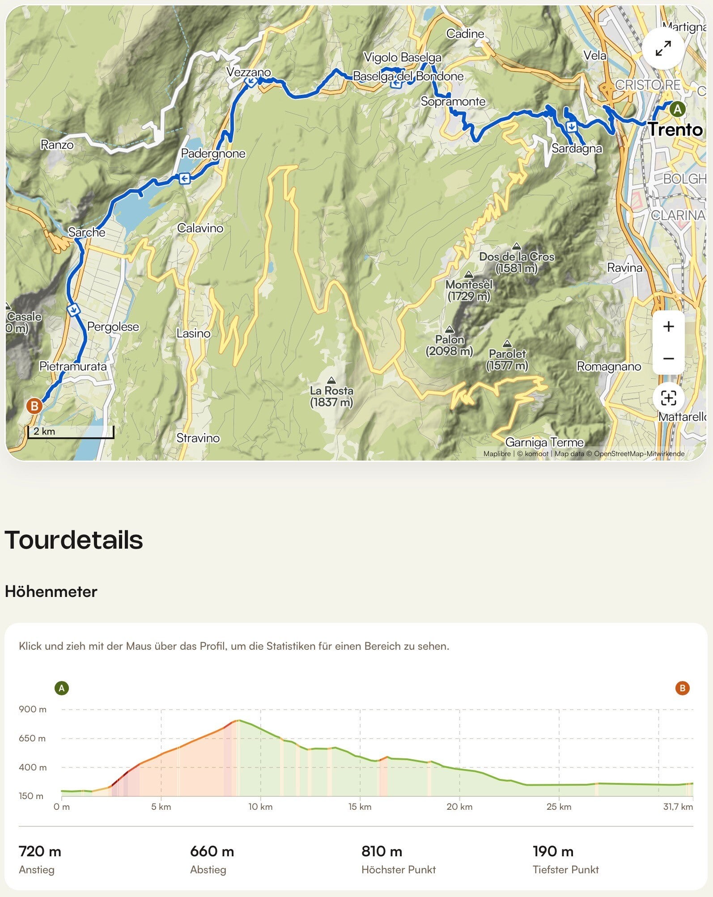The height and width of the screenshot is (897, 713).
Task: Click the direction arrow near Pergolese
Action: click(73, 309)
